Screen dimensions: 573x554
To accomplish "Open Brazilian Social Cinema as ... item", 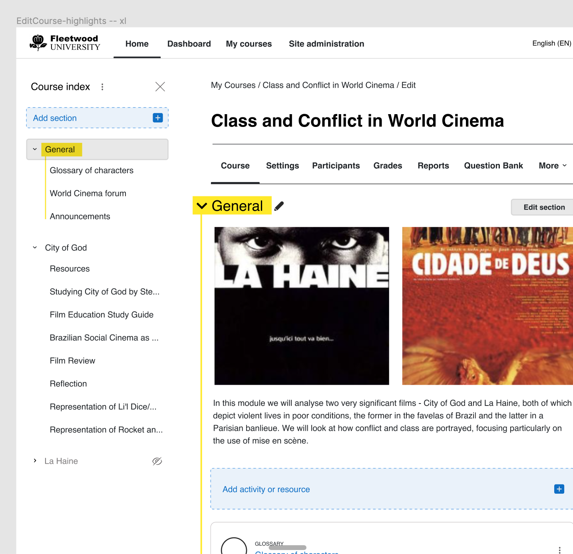I will click(104, 338).
